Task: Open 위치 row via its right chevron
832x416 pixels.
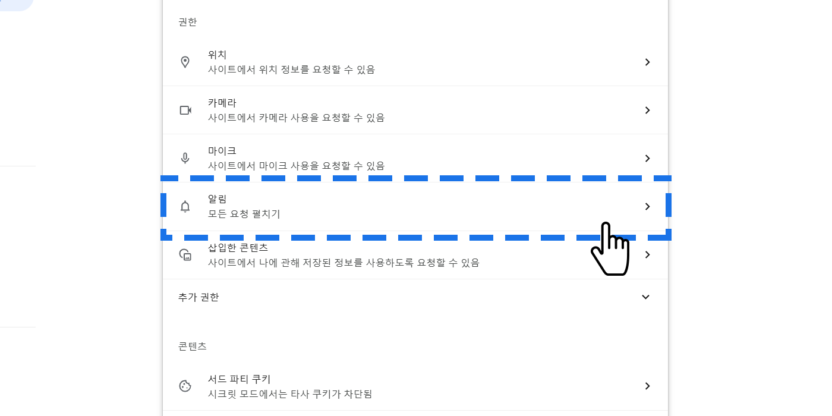Action: [647, 62]
